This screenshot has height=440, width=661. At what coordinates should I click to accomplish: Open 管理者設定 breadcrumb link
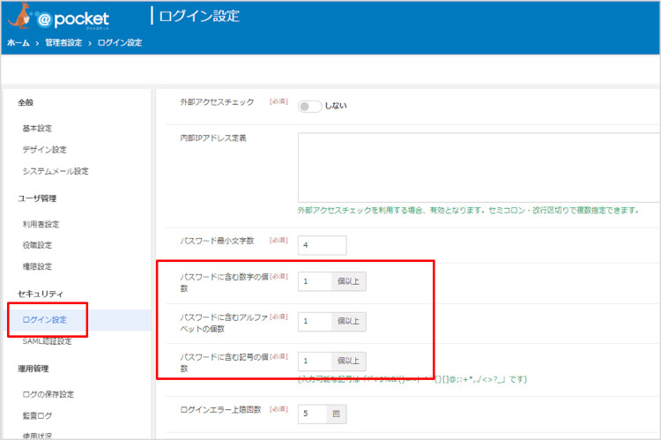coord(63,42)
